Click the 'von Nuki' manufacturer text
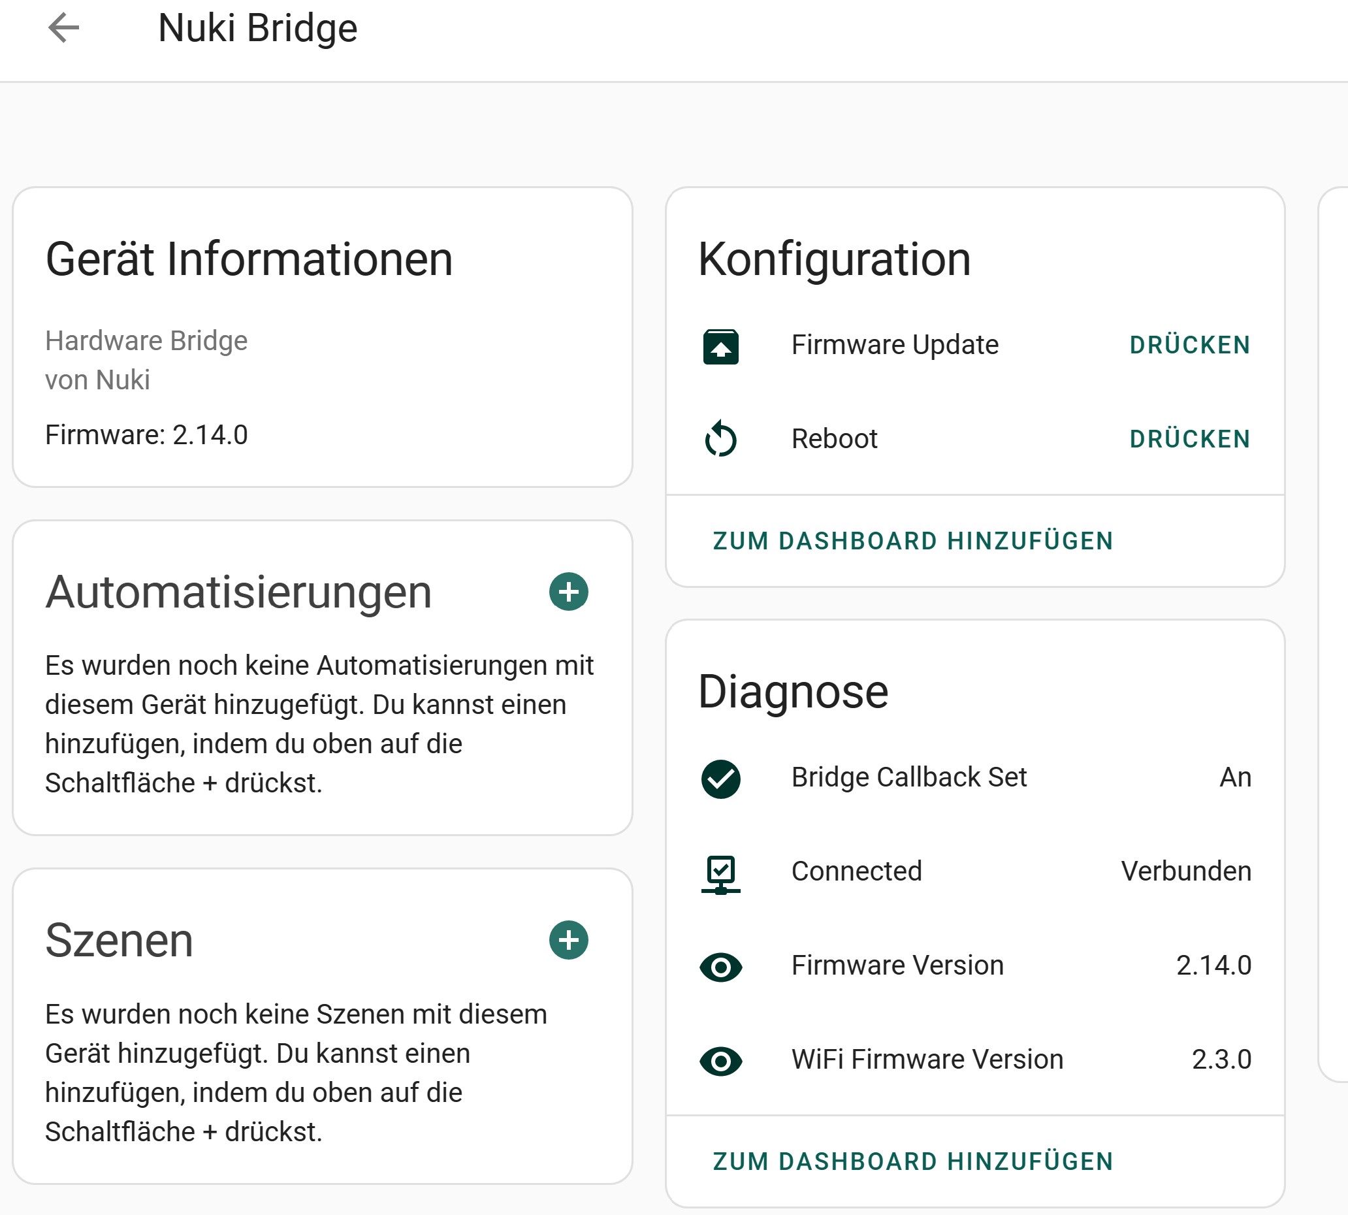Screen dimensions: 1348x1215 tap(97, 380)
